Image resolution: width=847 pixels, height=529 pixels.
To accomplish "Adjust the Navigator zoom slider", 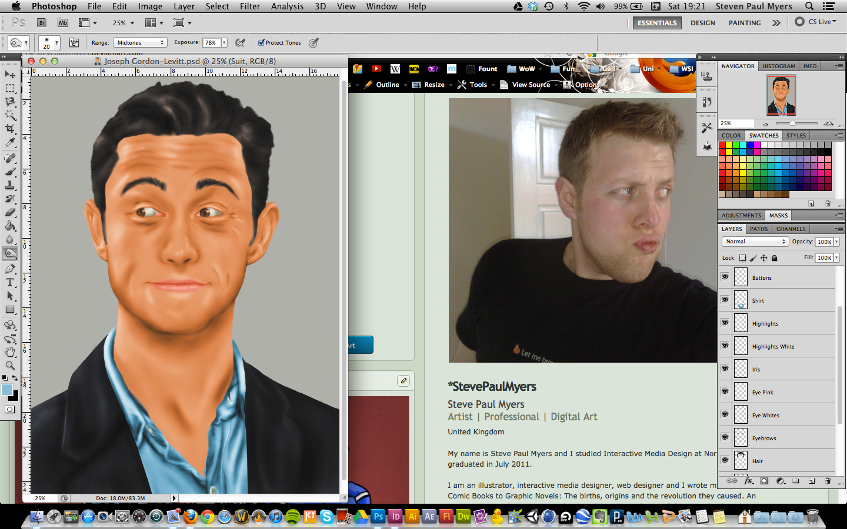I will [x=793, y=123].
